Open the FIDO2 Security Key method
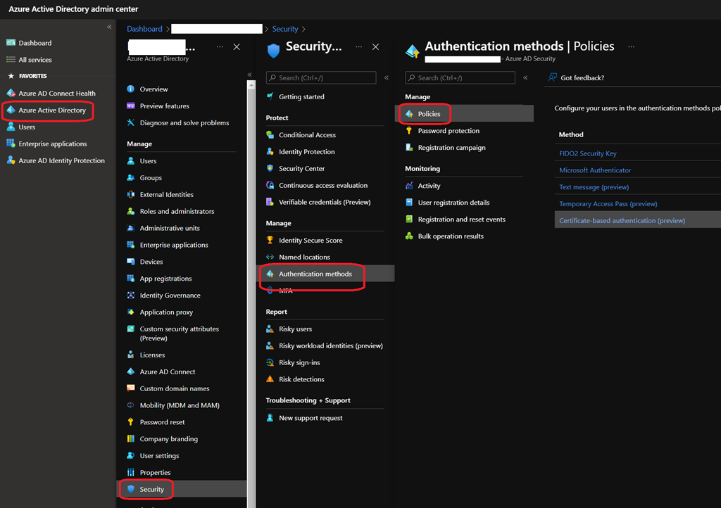 click(x=588, y=153)
